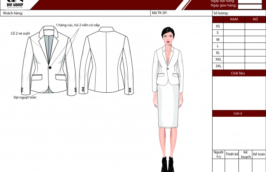Select the Thiết kế signature column
Viewport: 266px width, 172px height.
[x=232, y=161]
